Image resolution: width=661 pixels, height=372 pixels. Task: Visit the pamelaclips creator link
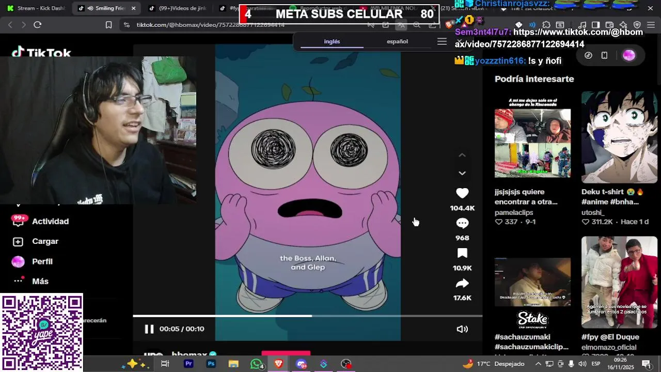coord(514,212)
